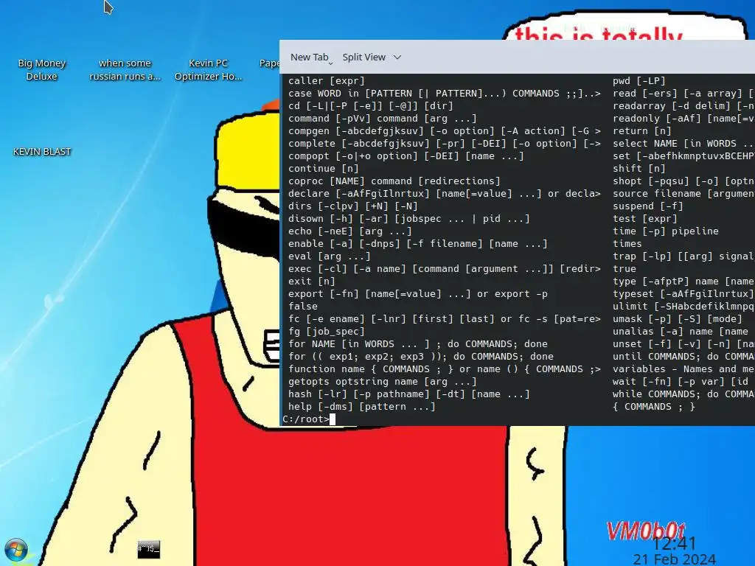Select the 'case WORD in' line
The width and height of the screenshot is (755, 566).
tap(445, 94)
